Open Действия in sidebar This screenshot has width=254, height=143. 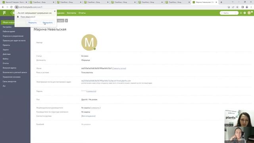coord(7,54)
